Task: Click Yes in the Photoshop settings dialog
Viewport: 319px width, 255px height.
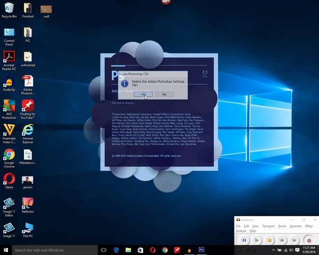Action: 143,94
